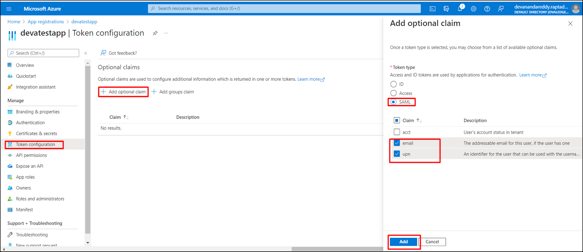Open Cloud Shell from the top bar

point(433,9)
